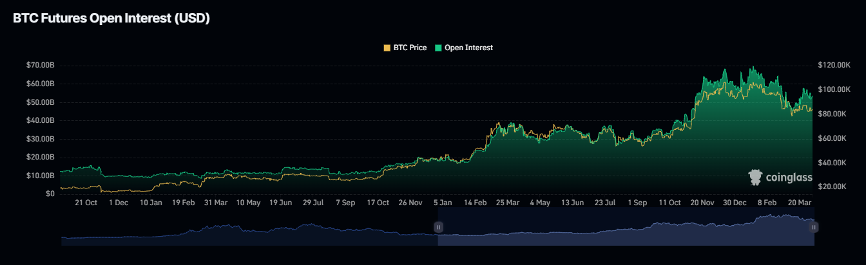Click the $0 left axis label
The width and height of the screenshot is (866, 265).
(x=50, y=194)
